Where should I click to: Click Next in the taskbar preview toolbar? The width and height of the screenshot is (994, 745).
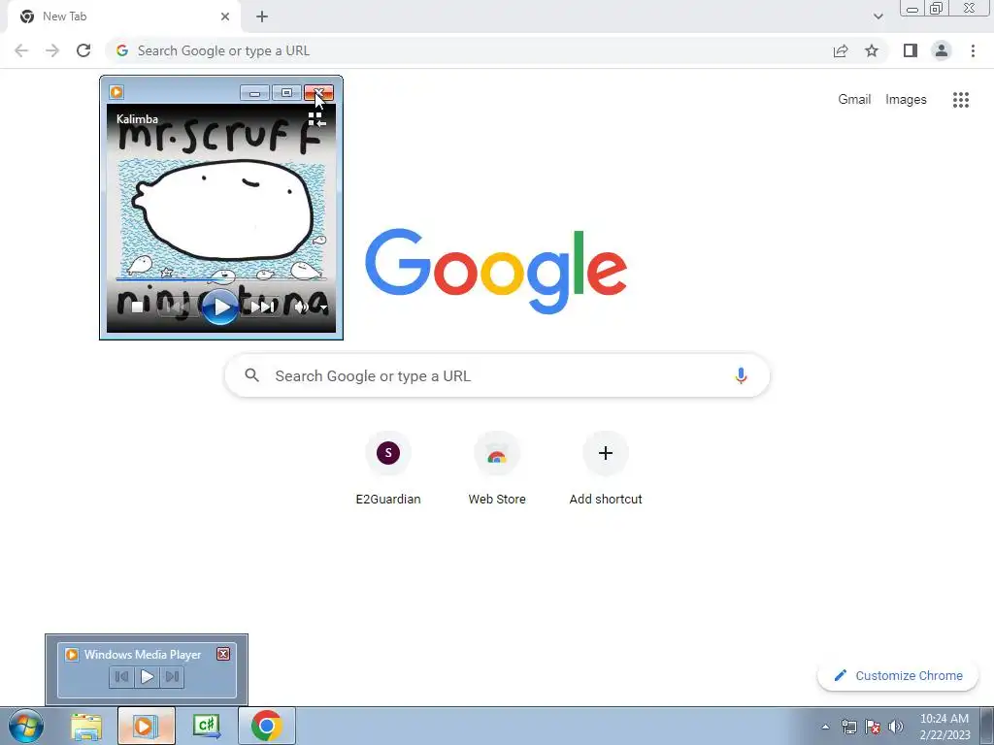coord(172,676)
